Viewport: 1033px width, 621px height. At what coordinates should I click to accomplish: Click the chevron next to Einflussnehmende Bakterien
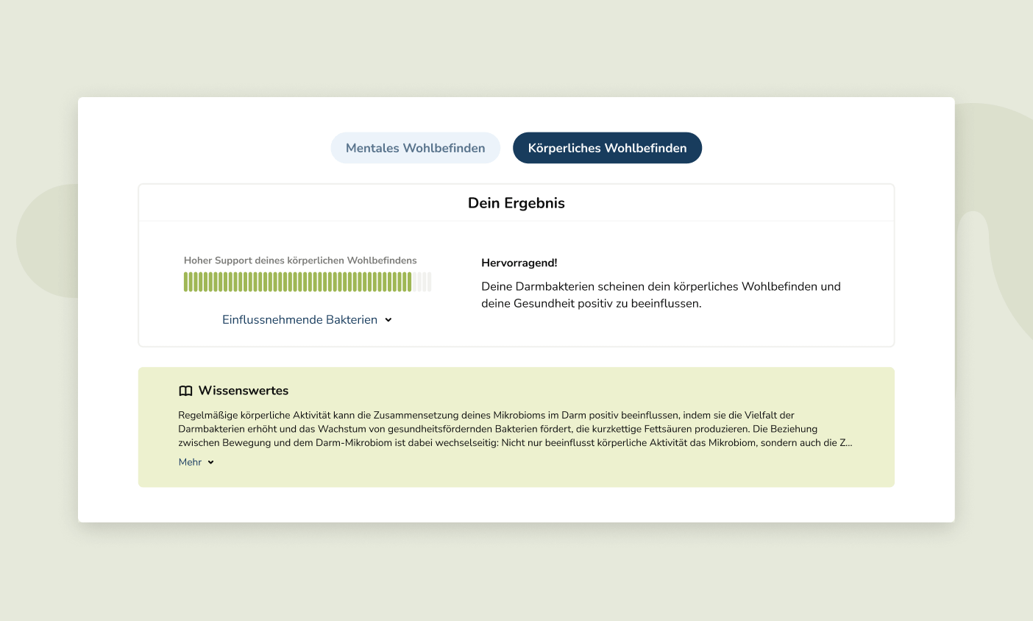[x=388, y=320]
